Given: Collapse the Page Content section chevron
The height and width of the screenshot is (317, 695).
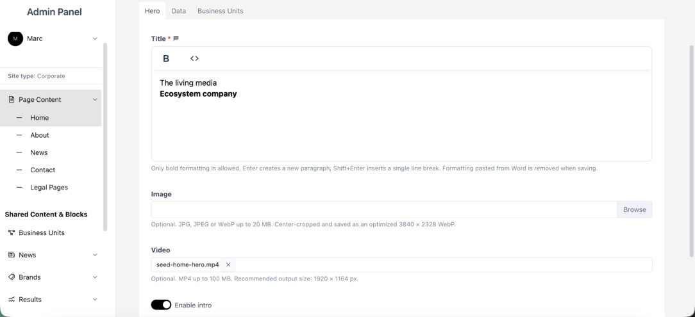Looking at the screenshot, I should click(95, 100).
